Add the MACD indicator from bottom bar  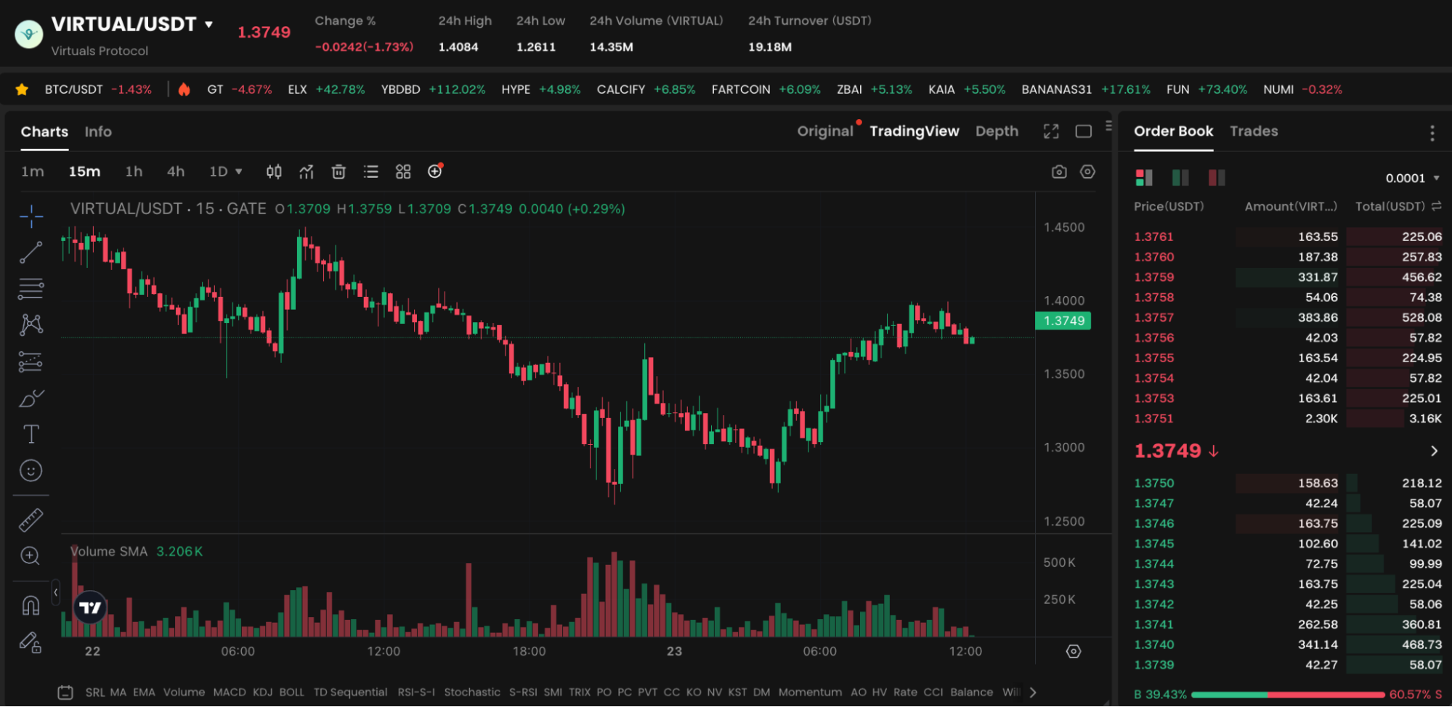pyautogui.click(x=229, y=692)
